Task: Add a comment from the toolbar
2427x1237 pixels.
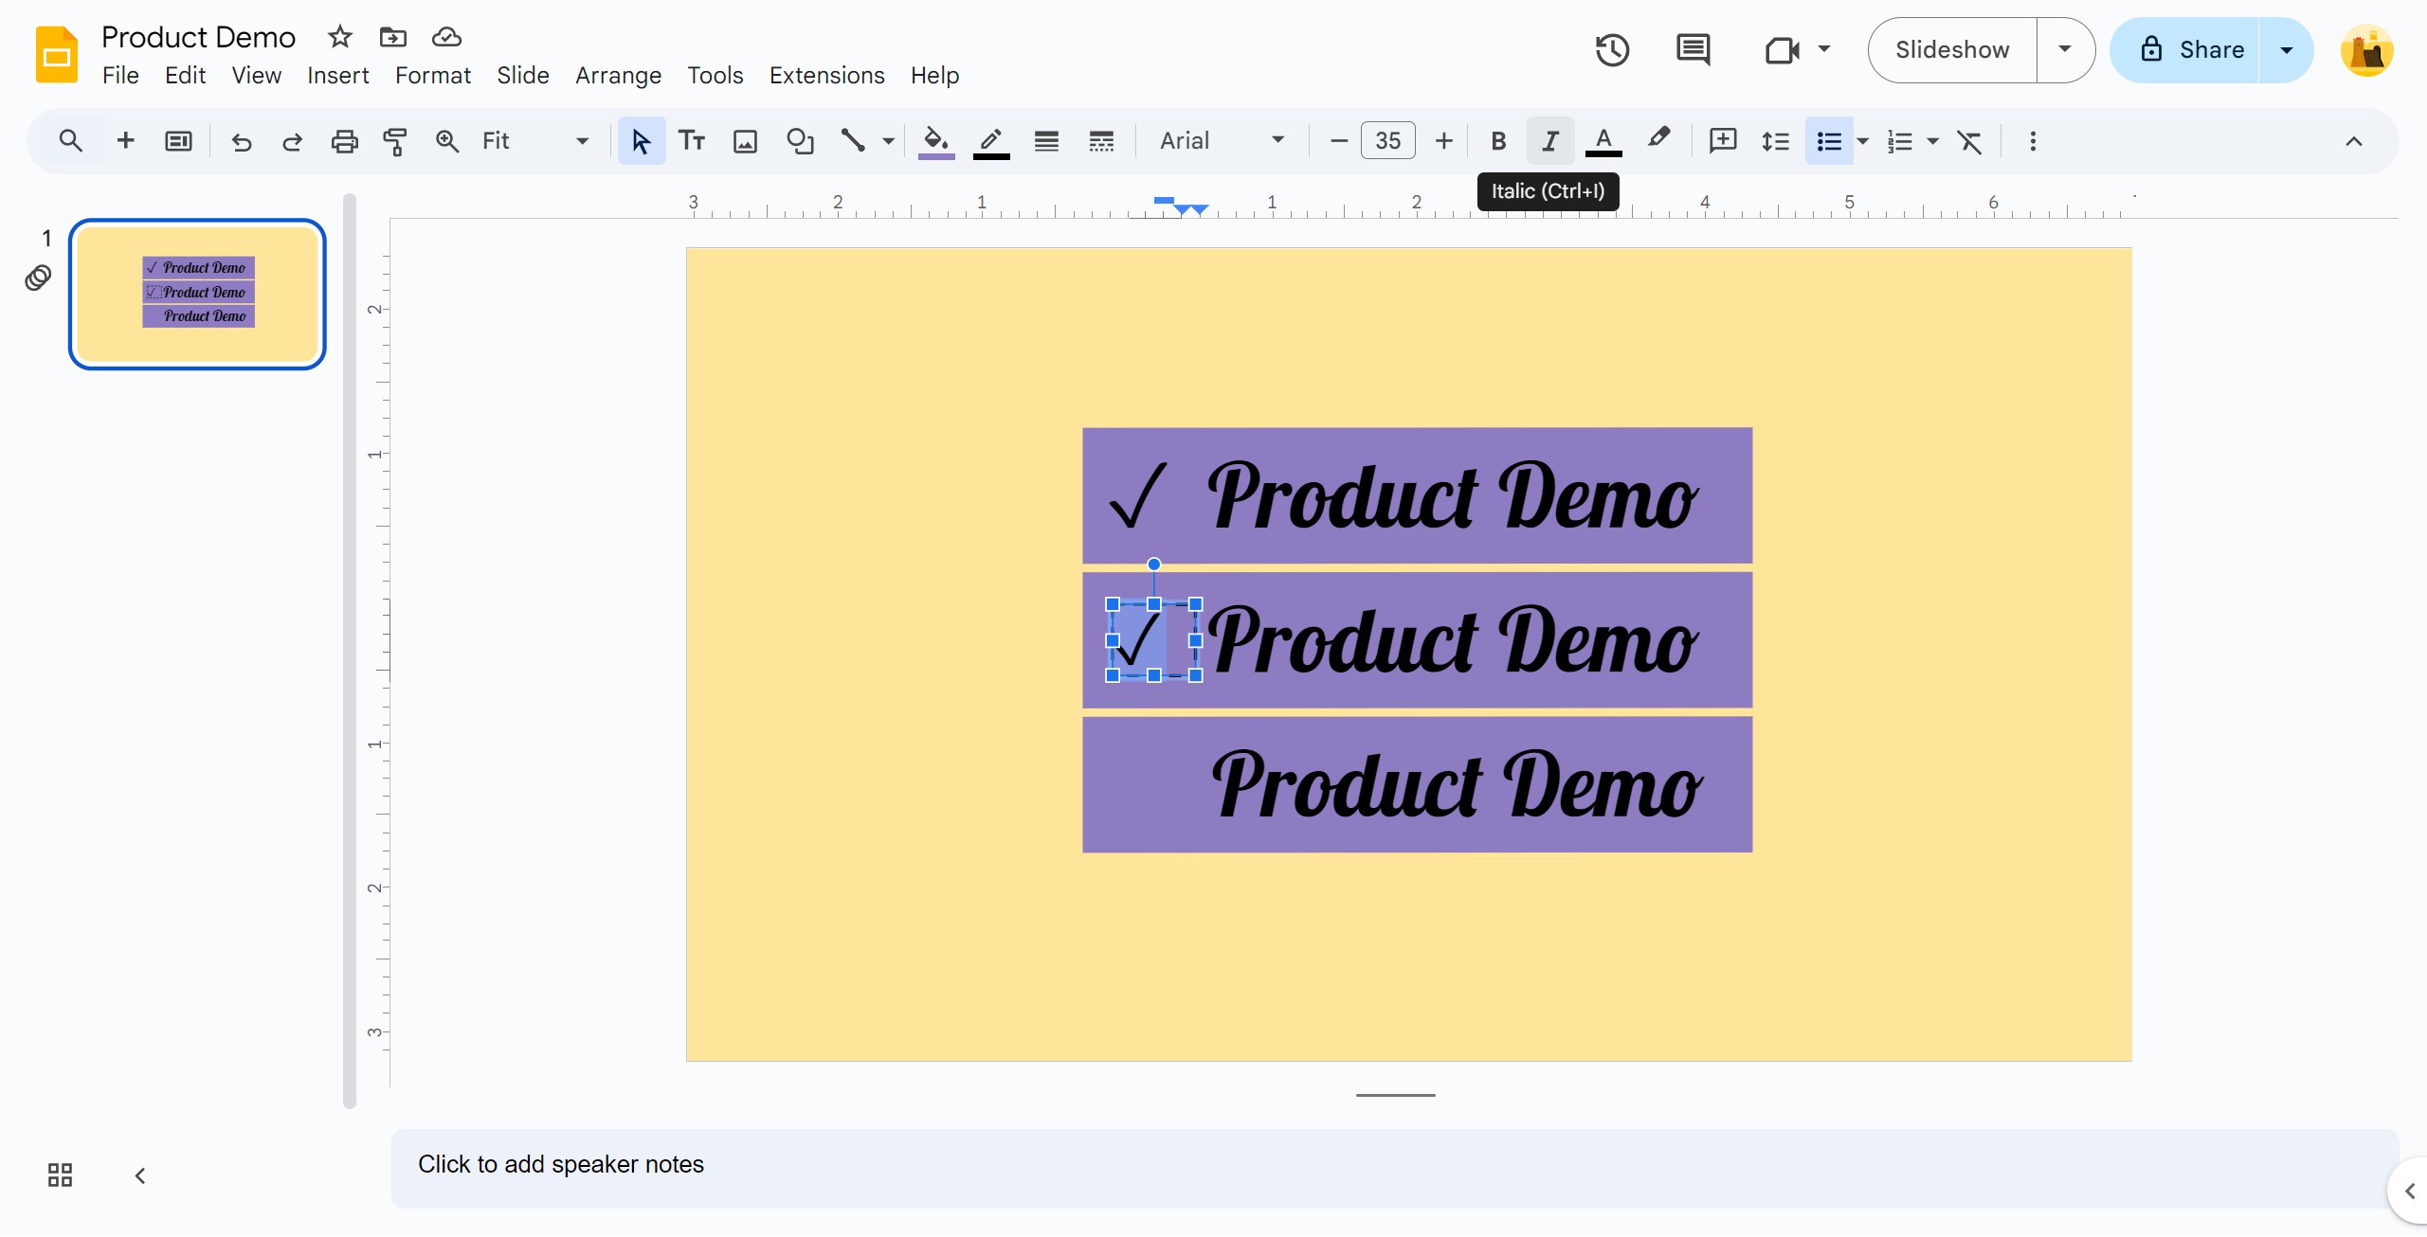Action: (x=1722, y=141)
